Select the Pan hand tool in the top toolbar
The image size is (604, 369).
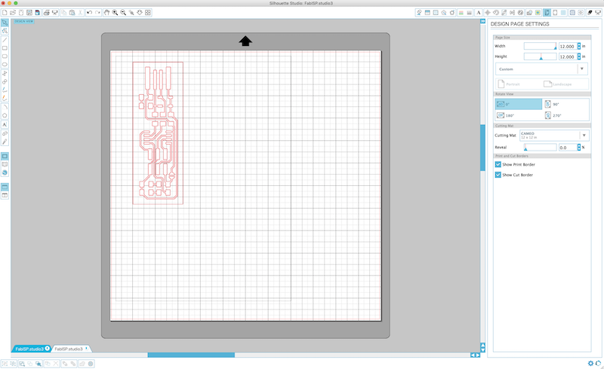tap(106, 13)
